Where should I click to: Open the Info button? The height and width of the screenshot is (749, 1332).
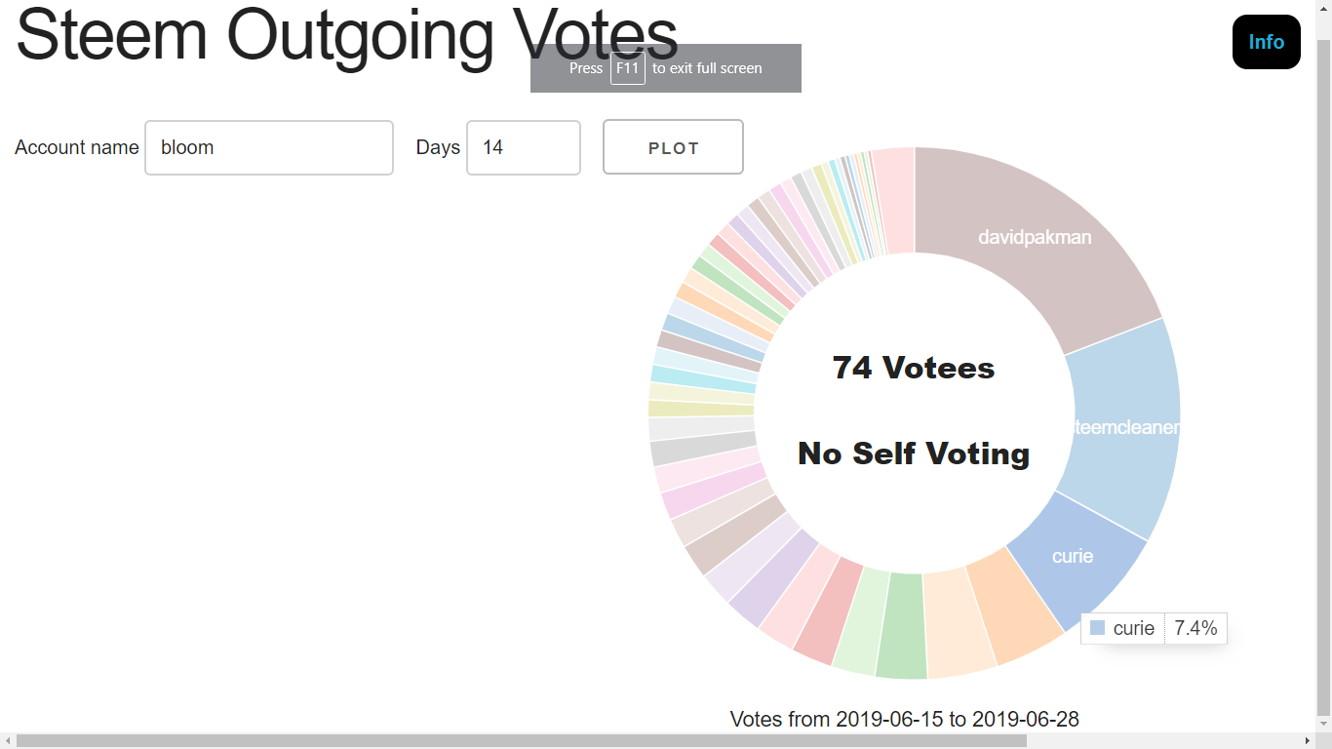[x=1266, y=42]
